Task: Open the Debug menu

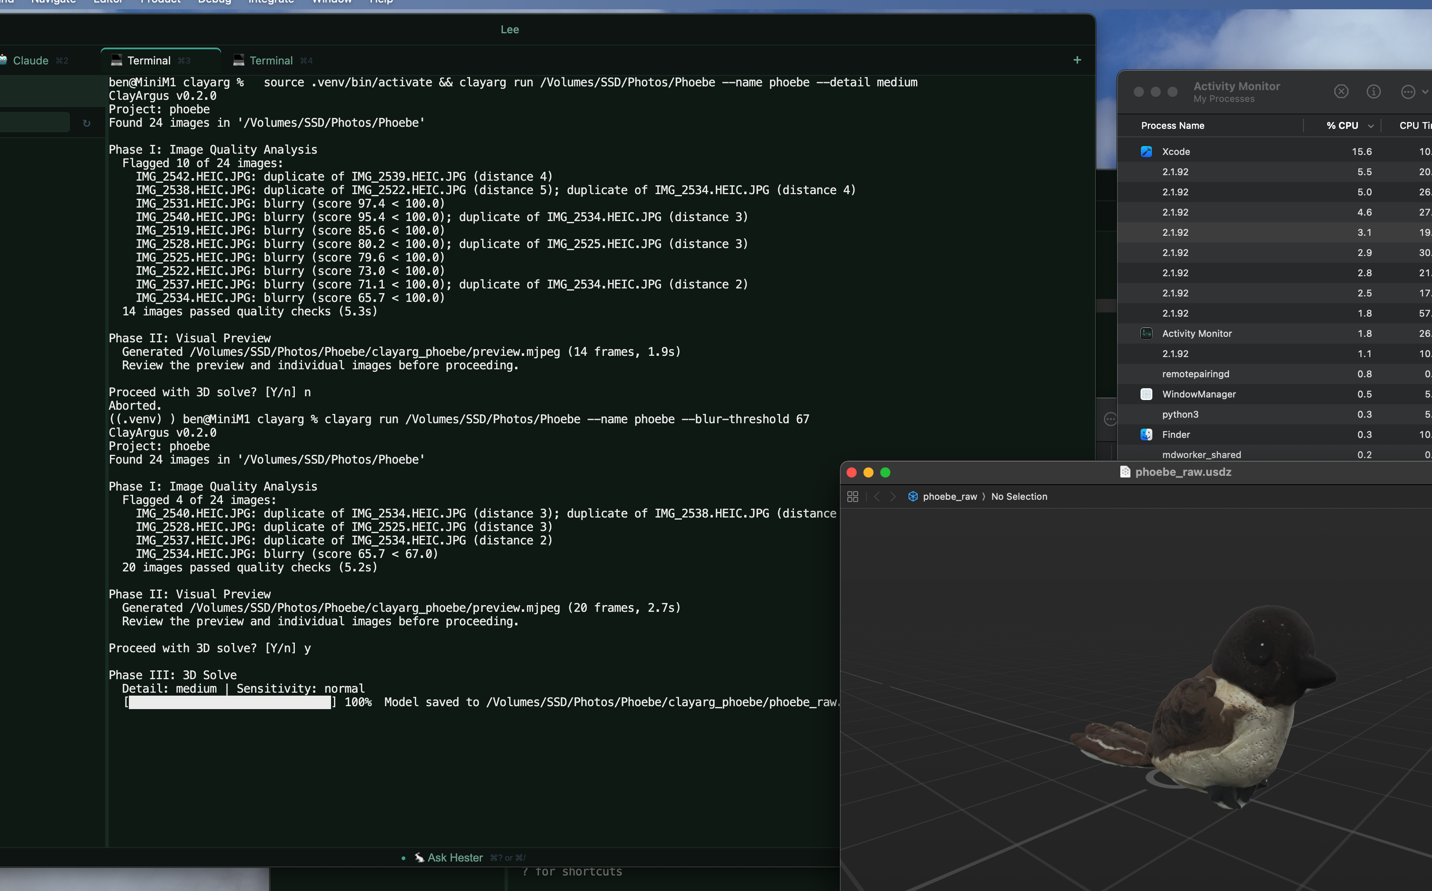Action: click(x=214, y=2)
